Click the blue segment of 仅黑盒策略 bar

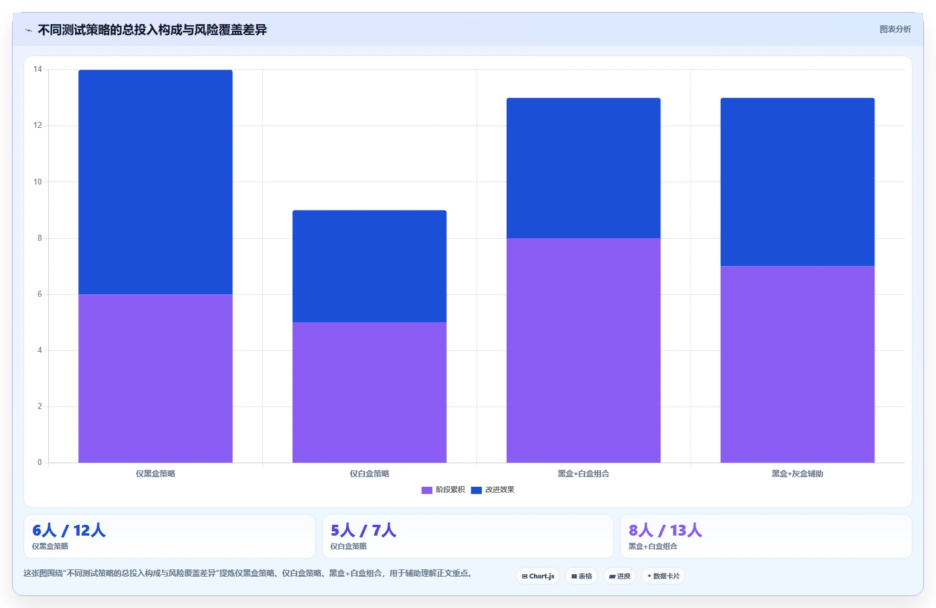(x=156, y=182)
